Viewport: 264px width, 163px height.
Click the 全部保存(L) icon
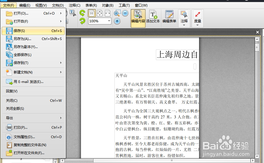(9, 55)
